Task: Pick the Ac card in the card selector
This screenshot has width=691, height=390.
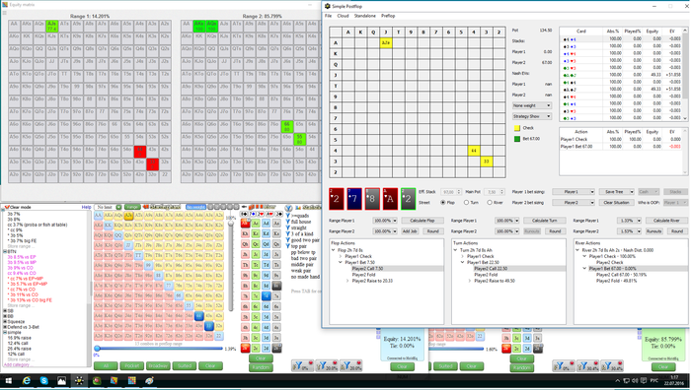Action: pyautogui.click(x=256, y=224)
